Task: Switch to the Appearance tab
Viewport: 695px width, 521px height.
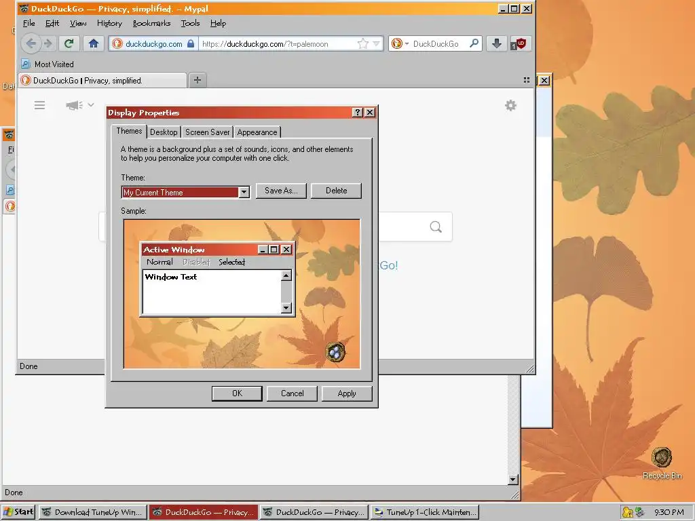Action: [257, 132]
